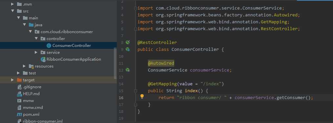The image size is (333, 123).
Task: Click the com.cloud.ribbonconsumer package icon
Action: click(x=37, y=32)
